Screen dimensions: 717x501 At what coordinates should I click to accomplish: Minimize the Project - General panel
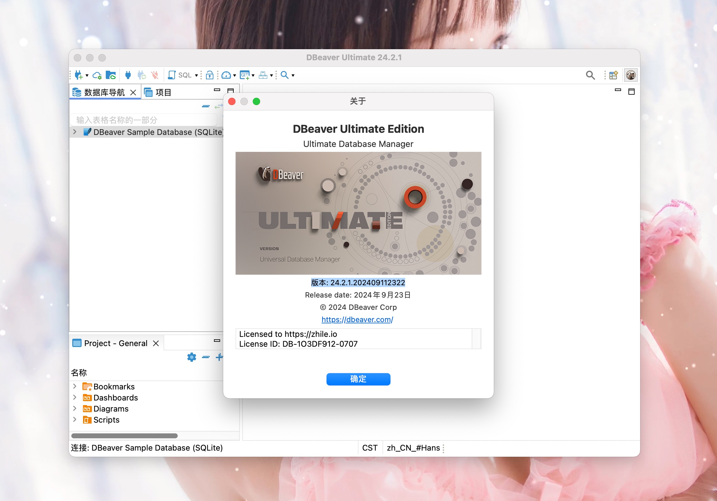(217, 341)
